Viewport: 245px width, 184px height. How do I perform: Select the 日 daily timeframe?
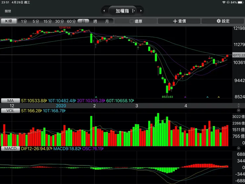[83, 21]
